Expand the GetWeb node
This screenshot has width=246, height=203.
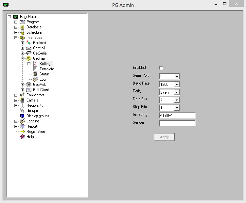pyautogui.click(x=23, y=85)
